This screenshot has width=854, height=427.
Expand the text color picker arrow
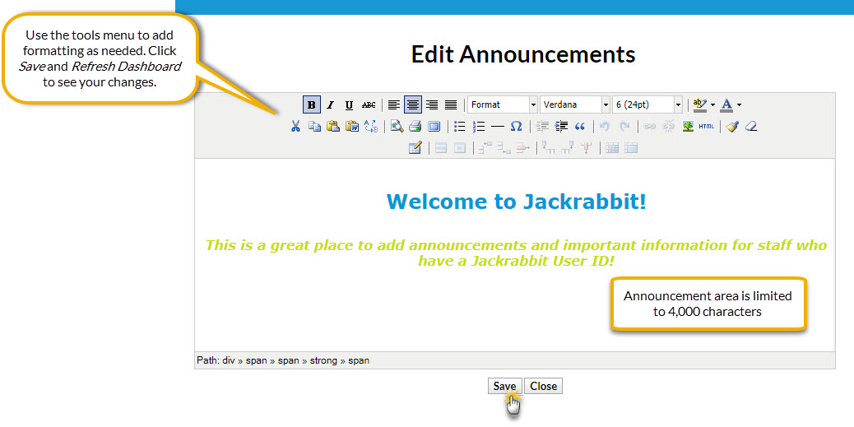739,104
